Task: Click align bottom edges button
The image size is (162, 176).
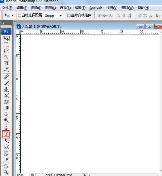Action: click(111, 16)
